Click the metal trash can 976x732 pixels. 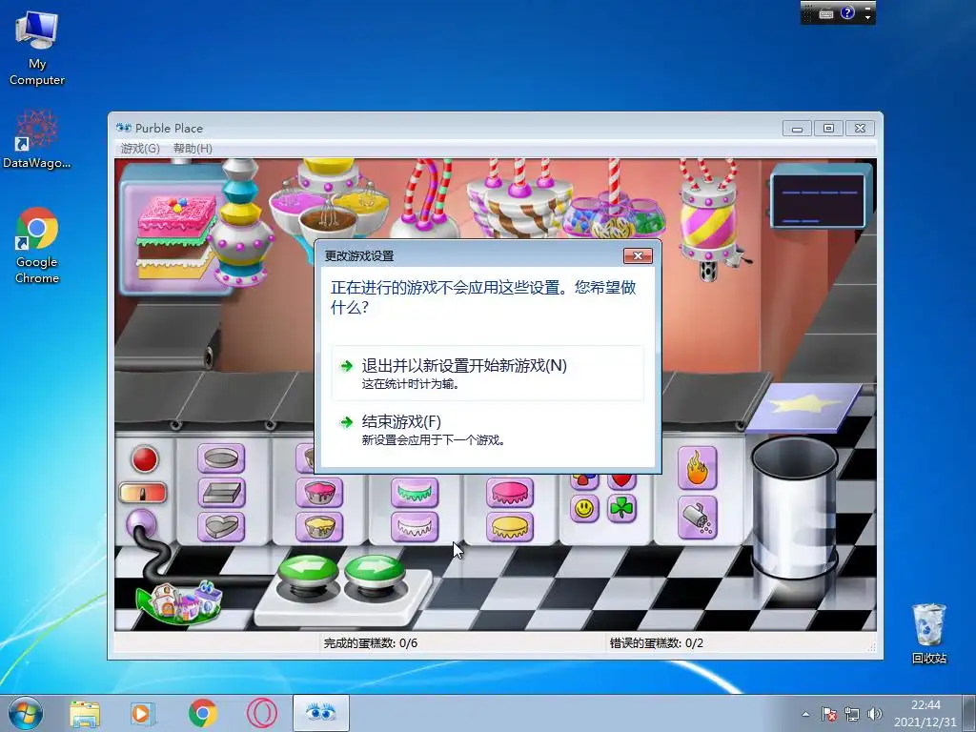794,509
